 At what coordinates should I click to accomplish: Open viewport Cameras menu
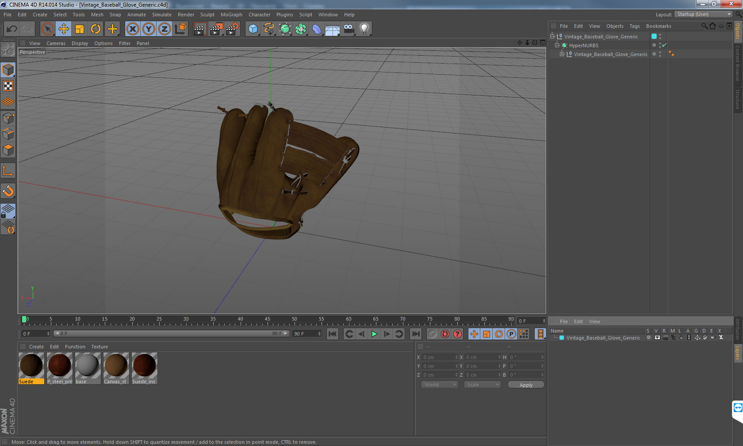click(x=56, y=43)
